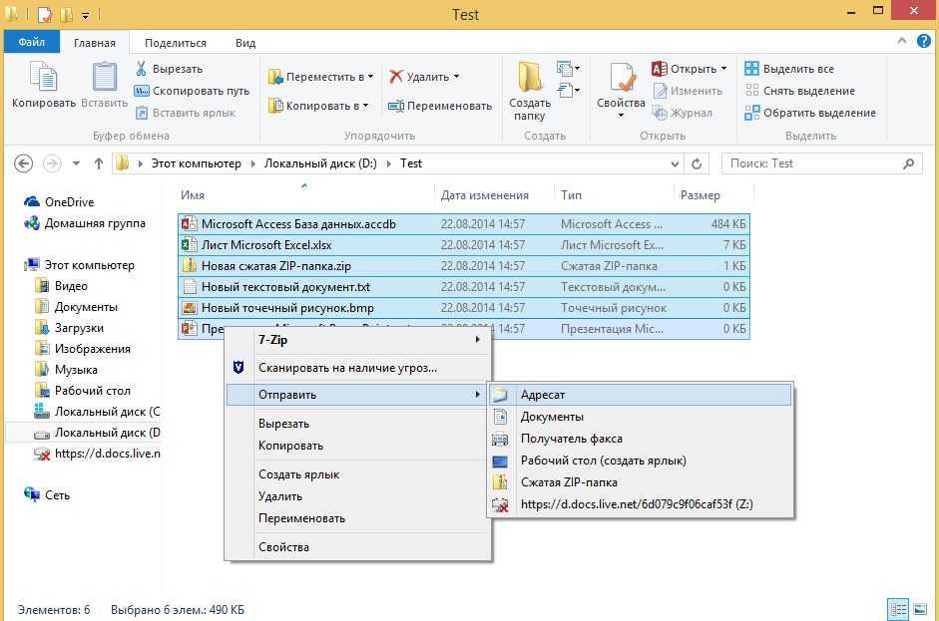Choose Создать ярлык in the context menu

point(357,474)
